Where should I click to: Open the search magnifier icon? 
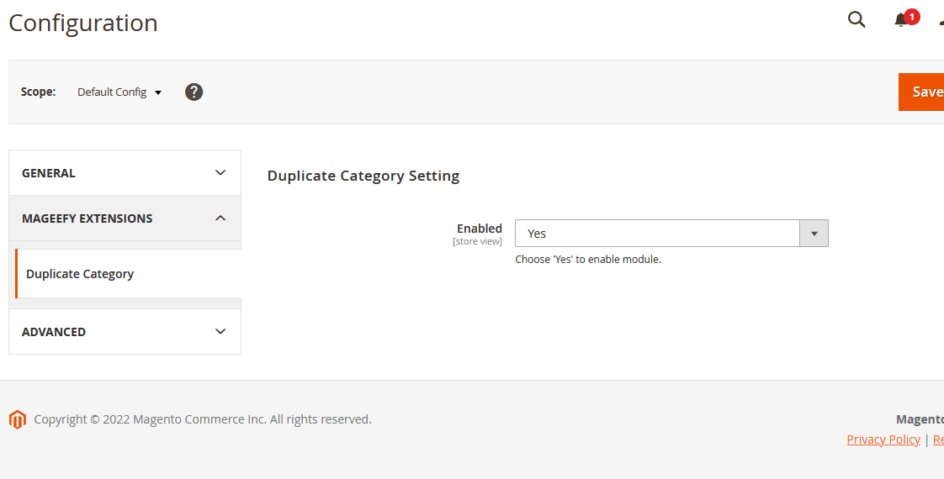(856, 20)
